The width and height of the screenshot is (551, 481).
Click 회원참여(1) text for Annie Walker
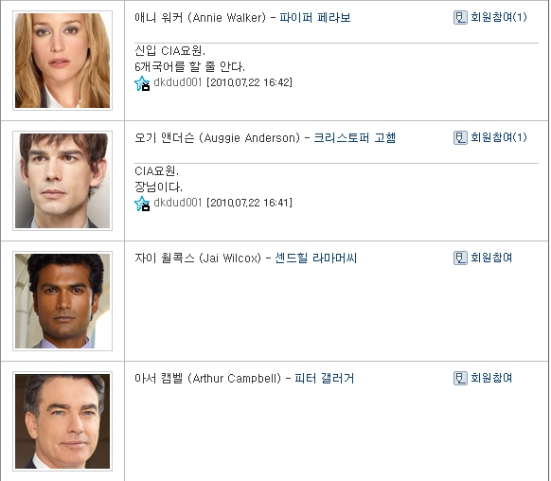pyautogui.click(x=499, y=17)
